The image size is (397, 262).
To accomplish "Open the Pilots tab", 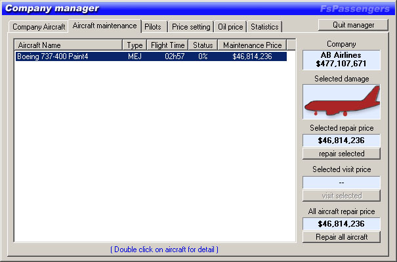I will point(154,27).
